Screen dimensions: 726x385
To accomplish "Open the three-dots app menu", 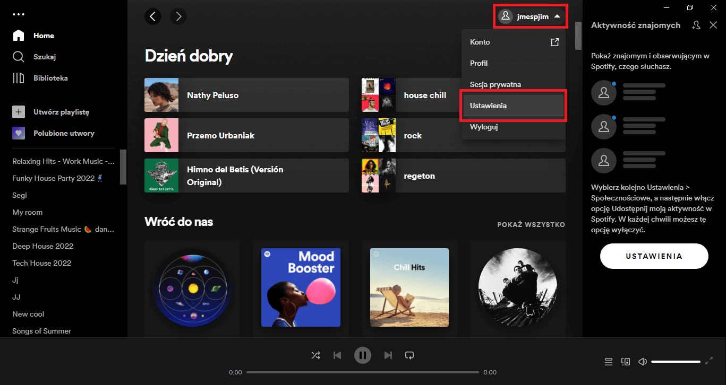I will 19,14.
